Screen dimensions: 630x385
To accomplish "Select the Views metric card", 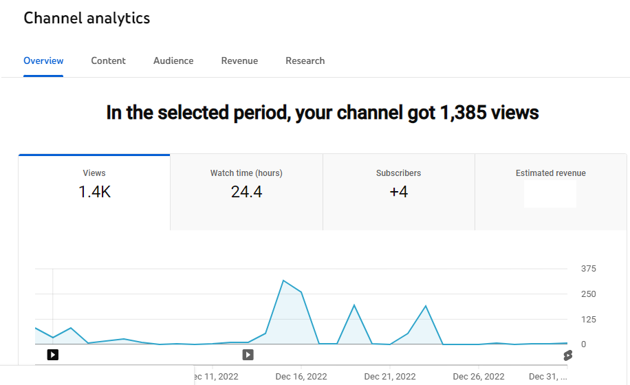I will click(94, 184).
